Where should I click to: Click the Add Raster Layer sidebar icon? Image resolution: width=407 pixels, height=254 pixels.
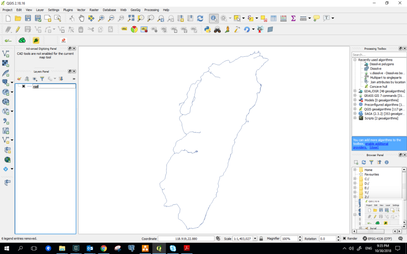coord(6,63)
